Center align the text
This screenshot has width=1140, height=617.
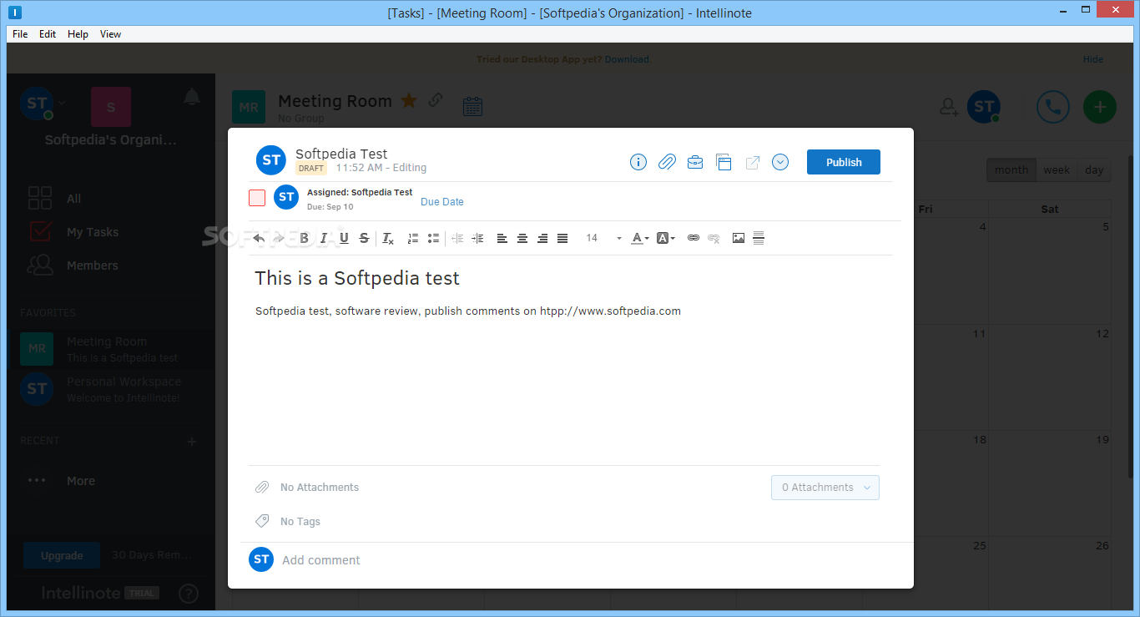[x=522, y=238]
